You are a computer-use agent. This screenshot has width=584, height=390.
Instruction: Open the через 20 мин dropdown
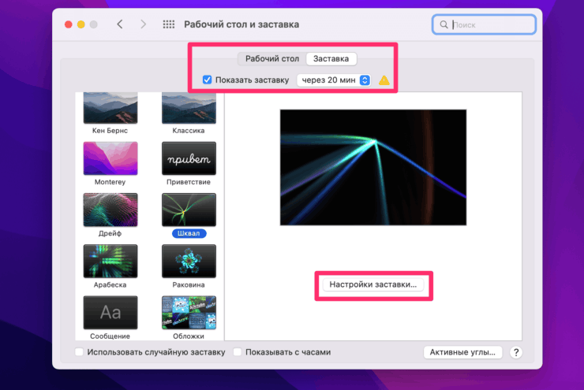(335, 80)
